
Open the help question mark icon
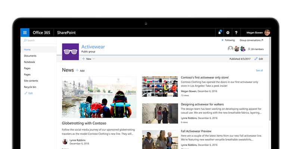tap(236, 33)
